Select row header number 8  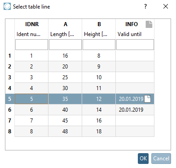click(x=10, y=132)
